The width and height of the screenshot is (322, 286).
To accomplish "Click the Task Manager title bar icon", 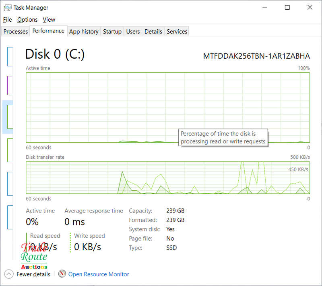I will point(7,8).
